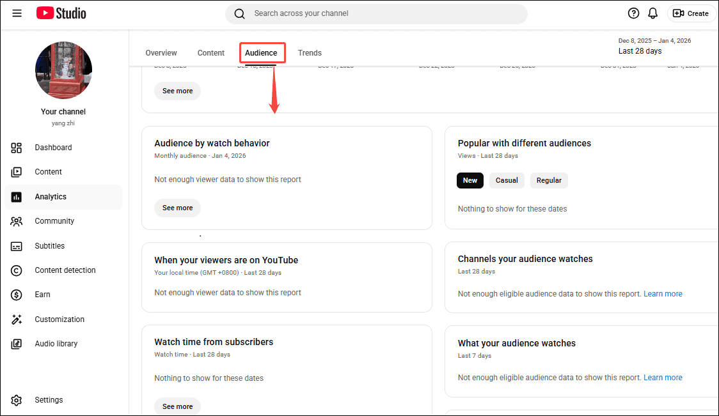Viewport: 719px width, 416px height.
Task: Open the Subtitles panel
Action: tap(50, 245)
